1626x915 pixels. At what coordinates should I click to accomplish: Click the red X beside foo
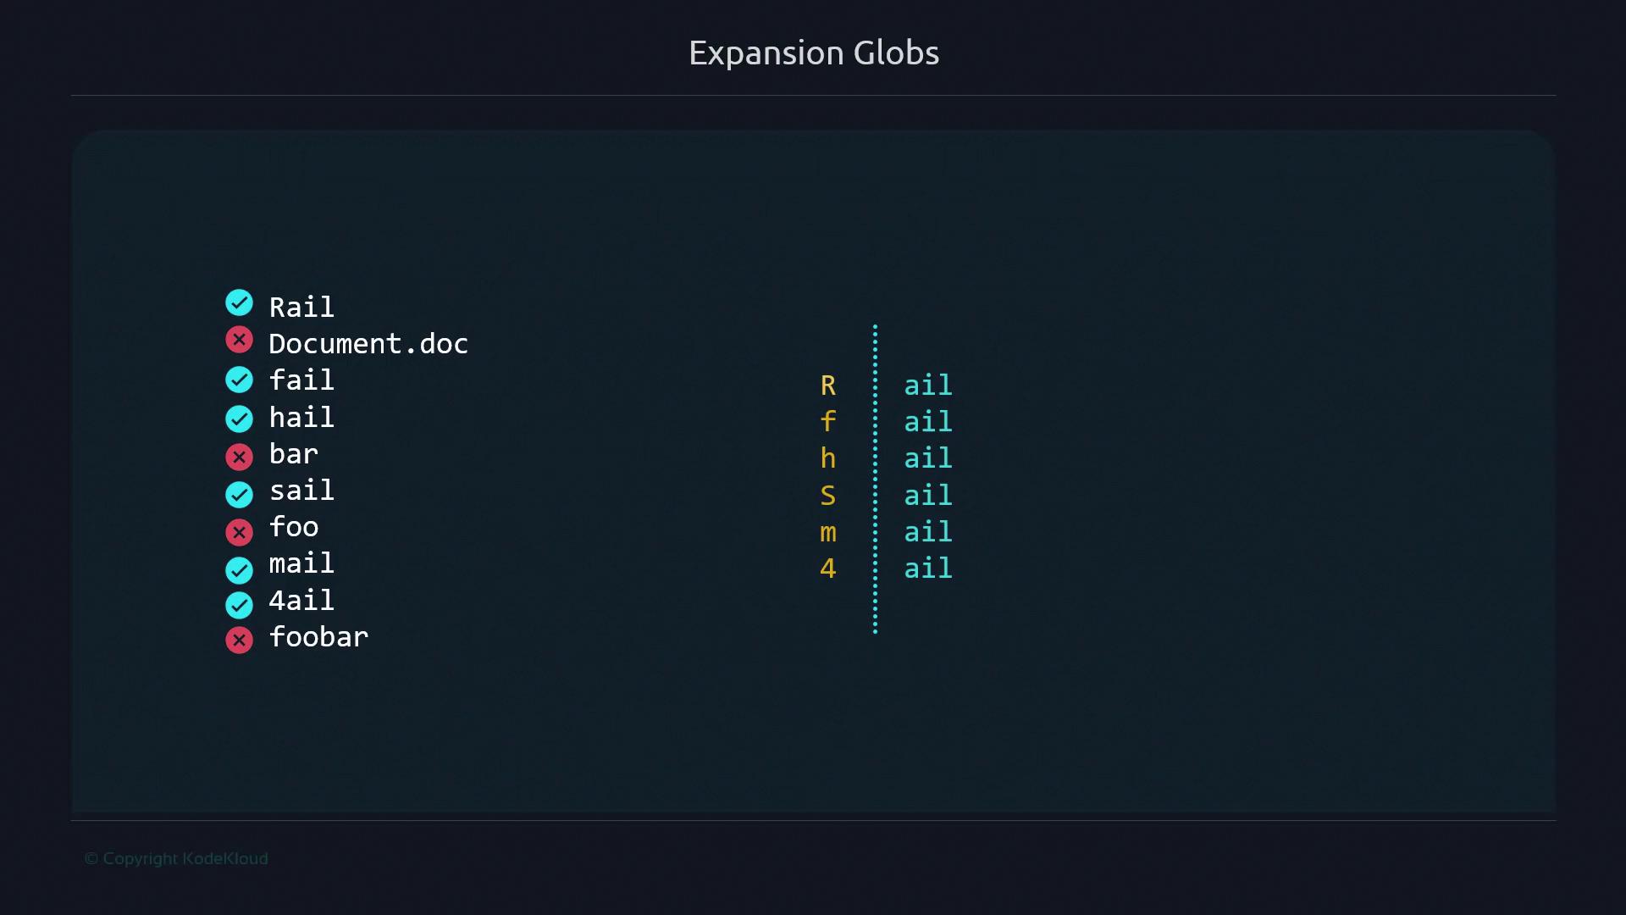pos(239,532)
